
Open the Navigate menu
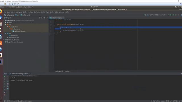(19, 12)
